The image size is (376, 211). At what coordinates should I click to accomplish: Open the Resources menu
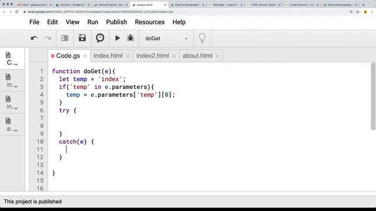point(150,22)
